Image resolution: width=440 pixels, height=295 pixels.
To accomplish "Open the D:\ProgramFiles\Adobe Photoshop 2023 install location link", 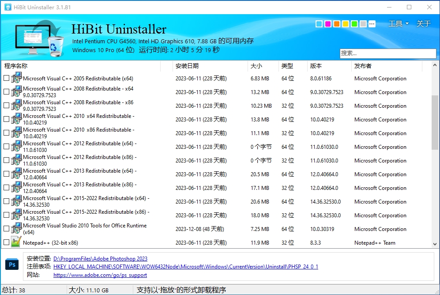I will (x=100, y=258).
